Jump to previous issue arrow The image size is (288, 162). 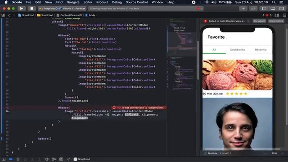pos(263,15)
